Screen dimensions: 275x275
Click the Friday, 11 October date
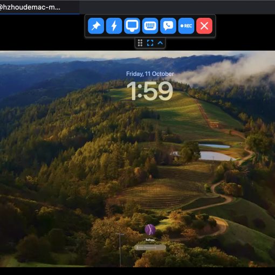coord(150,74)
